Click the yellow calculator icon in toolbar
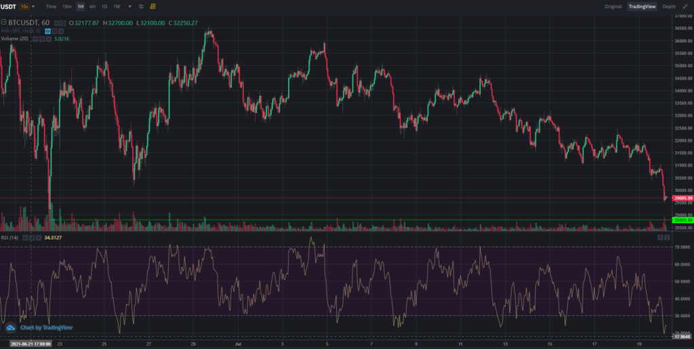The width and height of the screenshot is (694, 349). pyautogui.click(x=152, y=6)
